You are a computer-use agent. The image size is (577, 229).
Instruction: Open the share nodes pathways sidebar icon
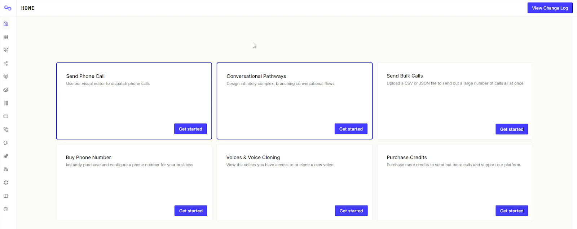tap(6, 64)
